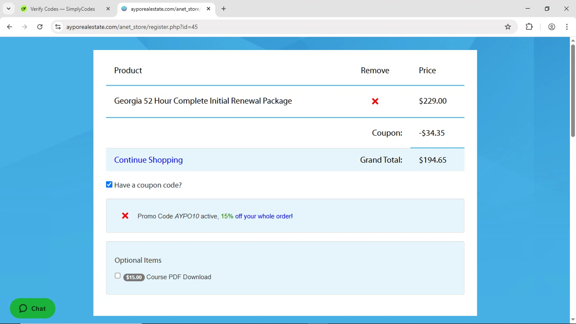The height and width of the screenshot is (324, 576).
Task: Click the -$34.35 coupon discount value
Action: (432, 133)
